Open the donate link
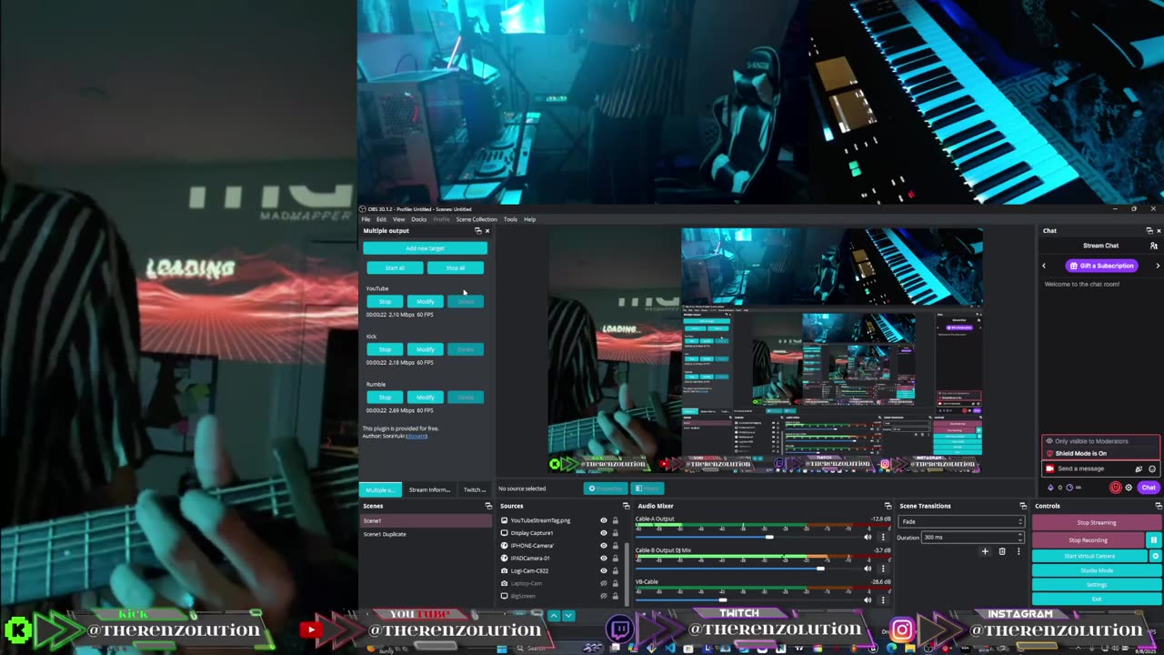 (x=416, y=436)
